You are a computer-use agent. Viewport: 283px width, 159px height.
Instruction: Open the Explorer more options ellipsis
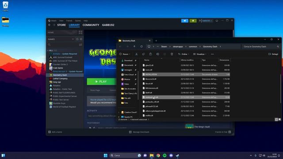pyautogui.click(x=212, y=54)
